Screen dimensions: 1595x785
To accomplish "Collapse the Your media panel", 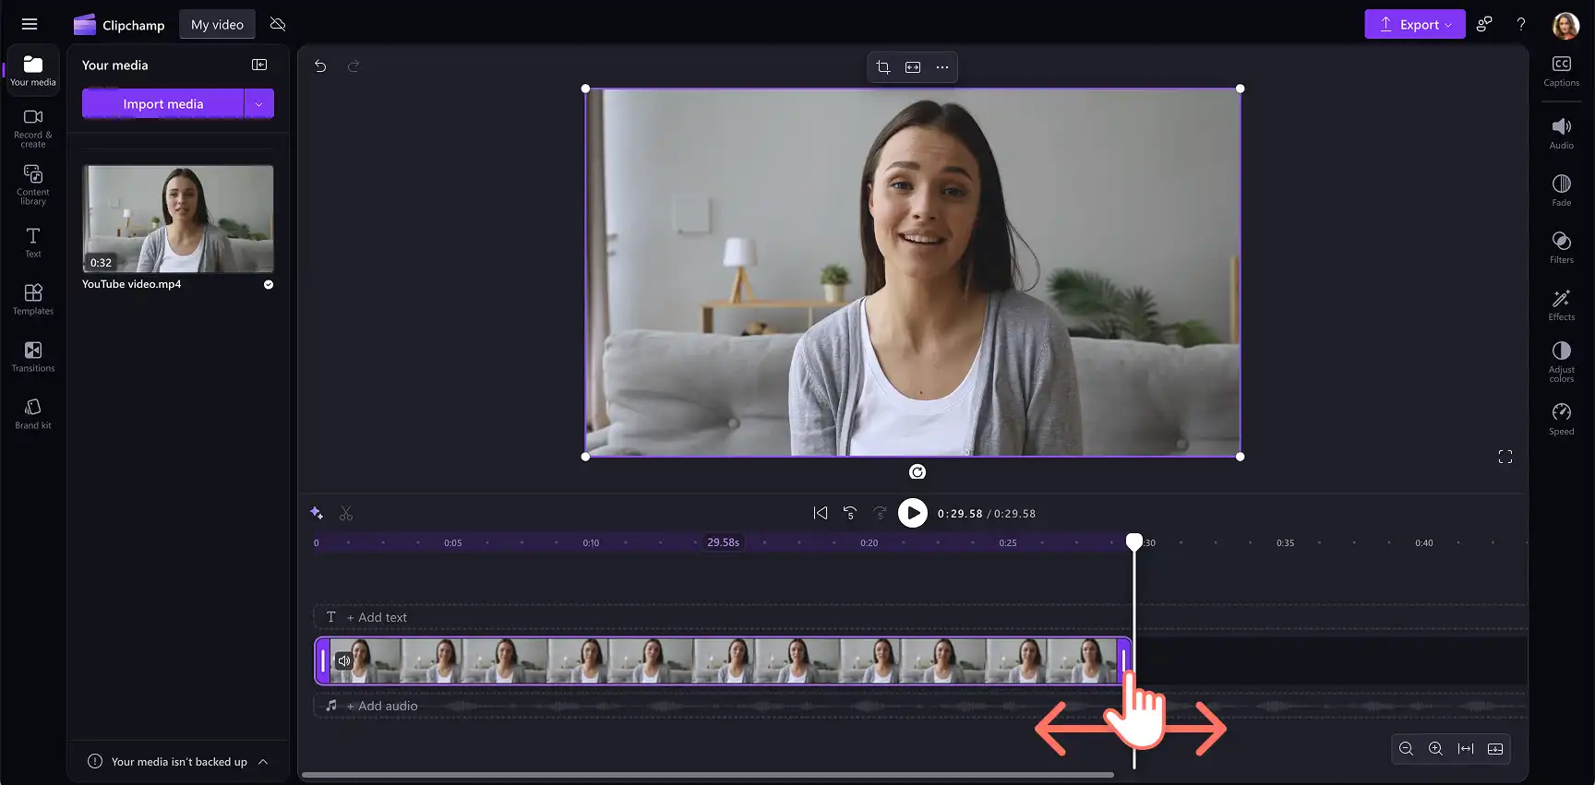I will [x=259, y=65].
